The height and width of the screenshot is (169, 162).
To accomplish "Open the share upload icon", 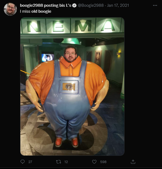I will 133,162.
